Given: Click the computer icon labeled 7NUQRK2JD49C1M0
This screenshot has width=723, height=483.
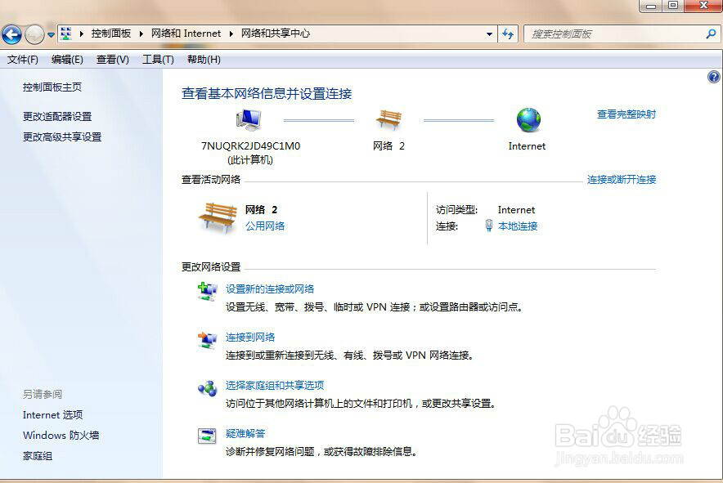Looking at the screenshot, I should point(248,119).
